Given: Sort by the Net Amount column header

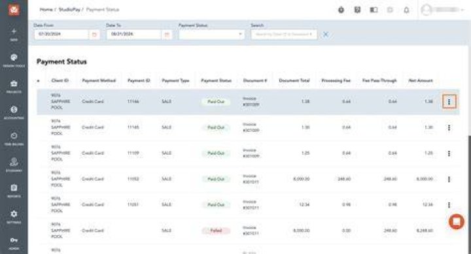Looking at the screenshot, I should (421, 80).
